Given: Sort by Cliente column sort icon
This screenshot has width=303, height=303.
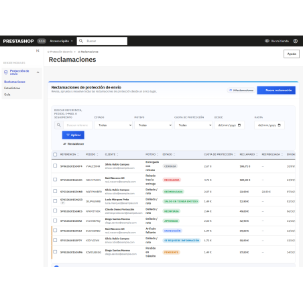Looking at the screenshot, I should 117,154.
